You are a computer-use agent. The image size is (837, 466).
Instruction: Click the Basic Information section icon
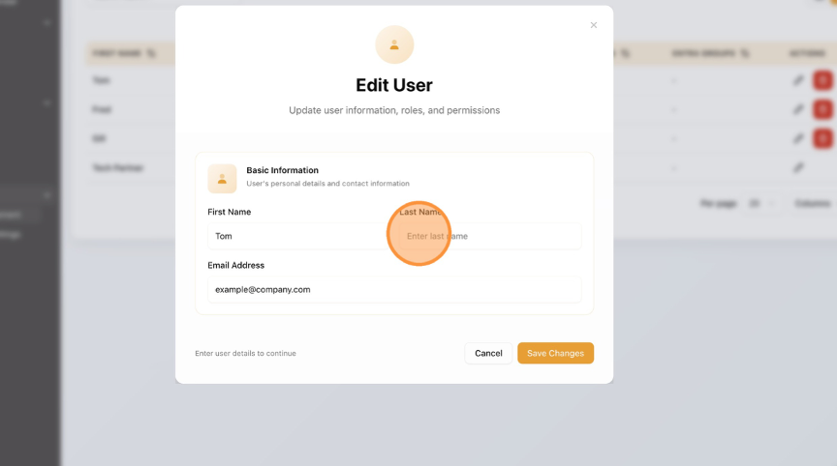[x=222, y=179]
